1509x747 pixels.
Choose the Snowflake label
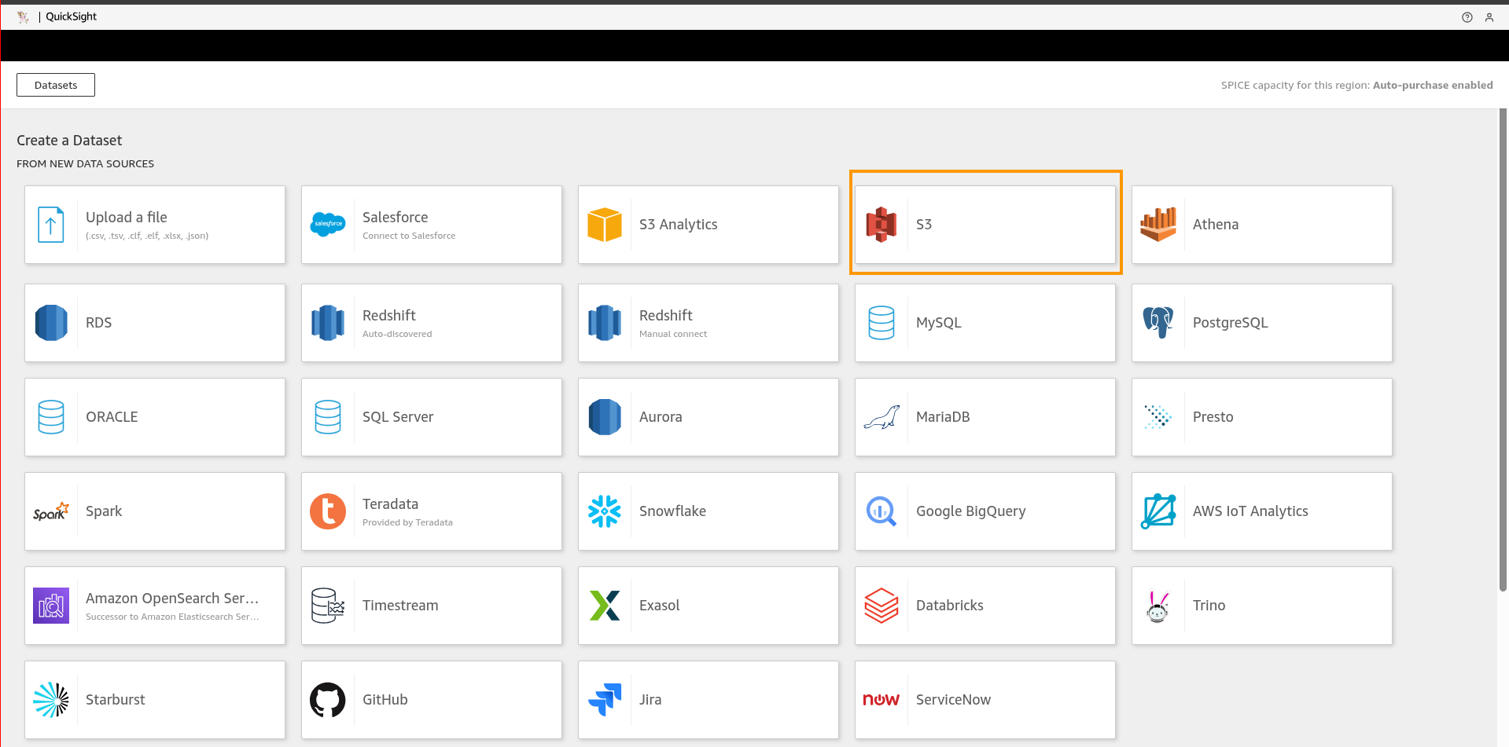coord(672,511)
